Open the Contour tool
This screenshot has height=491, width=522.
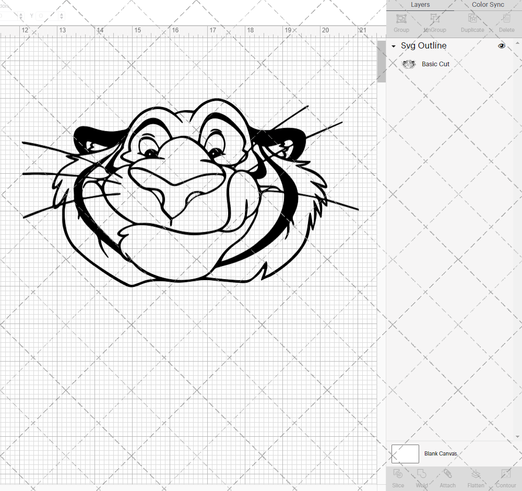point(505,477)
